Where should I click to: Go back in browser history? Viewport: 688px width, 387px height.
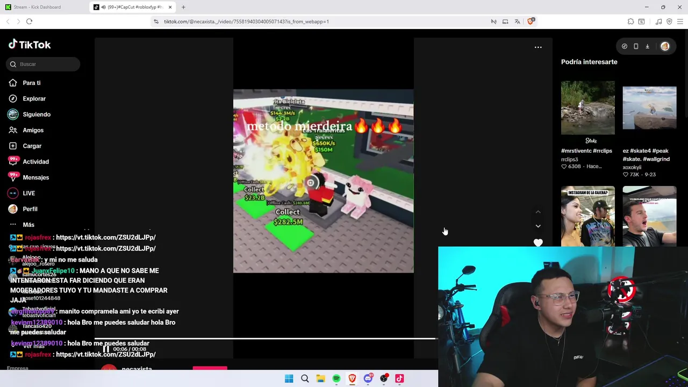coord(8,21)
